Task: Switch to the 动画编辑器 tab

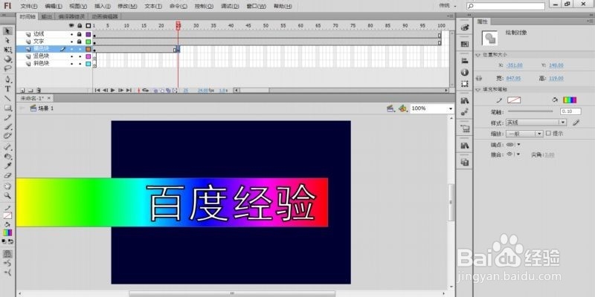Action: click(x=104, y=16)
